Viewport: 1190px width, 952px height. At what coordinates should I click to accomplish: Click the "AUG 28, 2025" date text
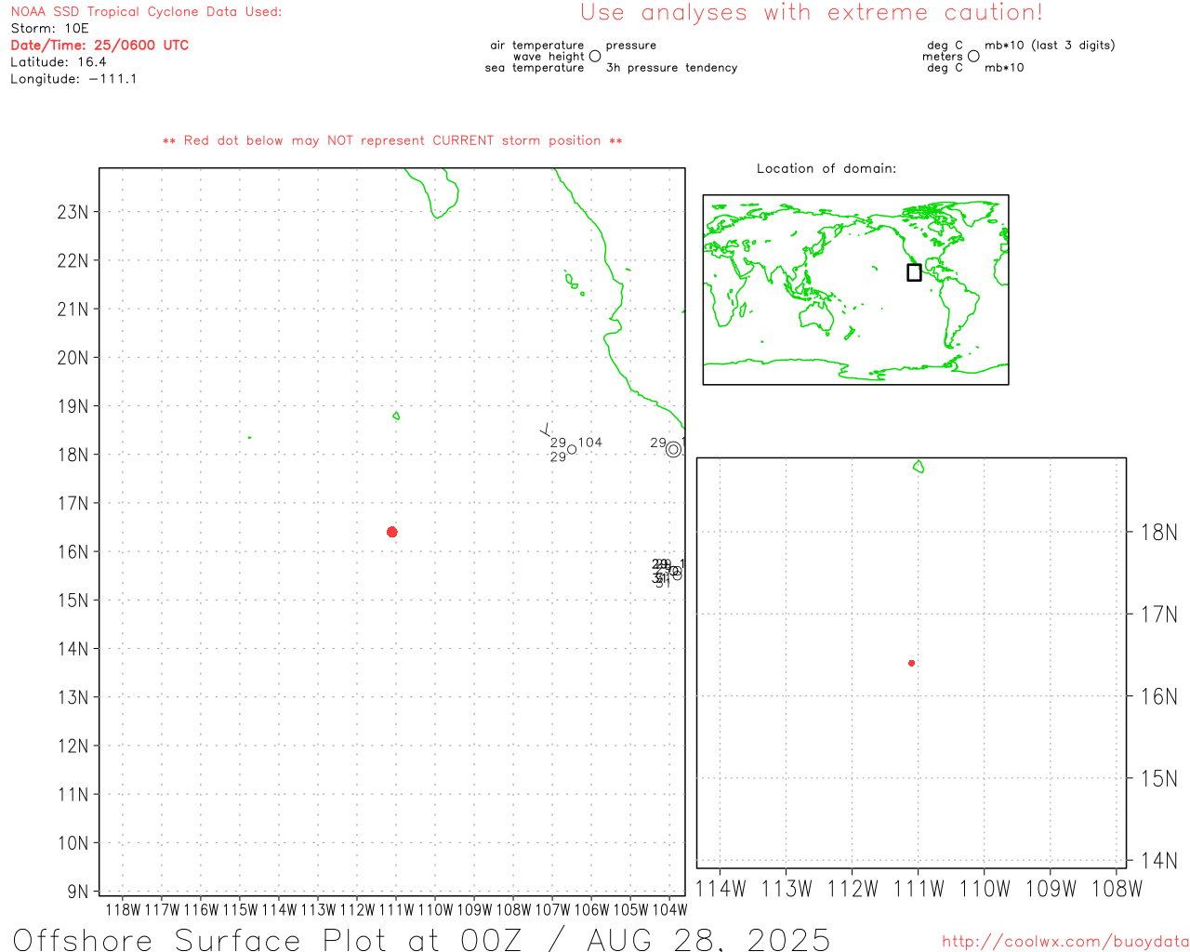pyautogui.click(x=708, y=940)
